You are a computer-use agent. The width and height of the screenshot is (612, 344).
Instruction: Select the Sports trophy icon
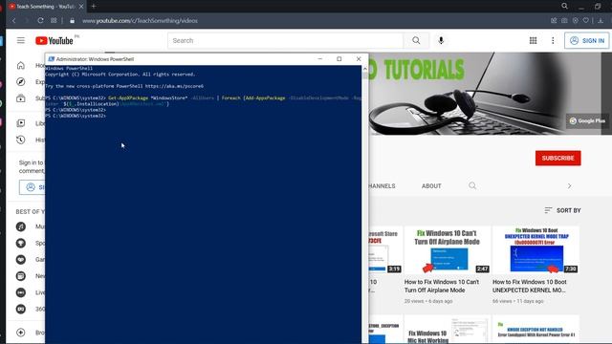point(21,243)
